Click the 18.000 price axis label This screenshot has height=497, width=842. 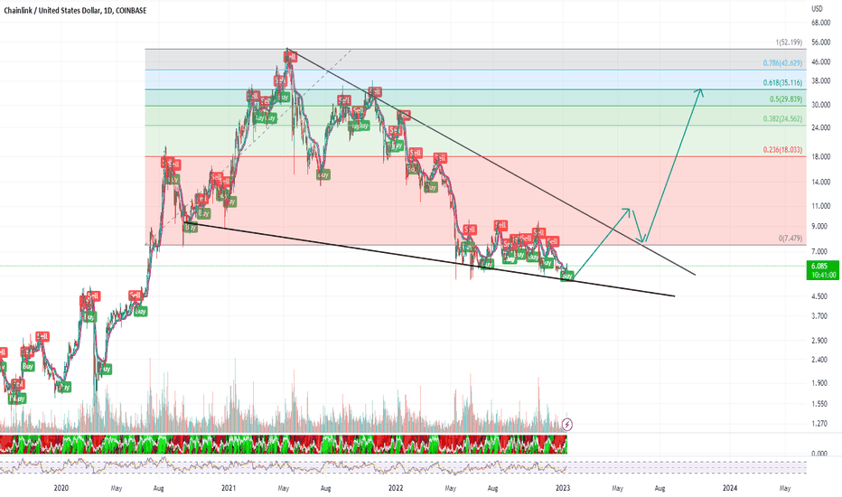pos(821,157)
